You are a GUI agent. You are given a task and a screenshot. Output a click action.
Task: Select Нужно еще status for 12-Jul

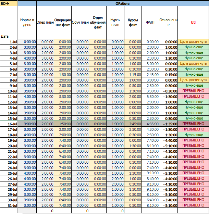pyautogui.click(x=193, y=102)
